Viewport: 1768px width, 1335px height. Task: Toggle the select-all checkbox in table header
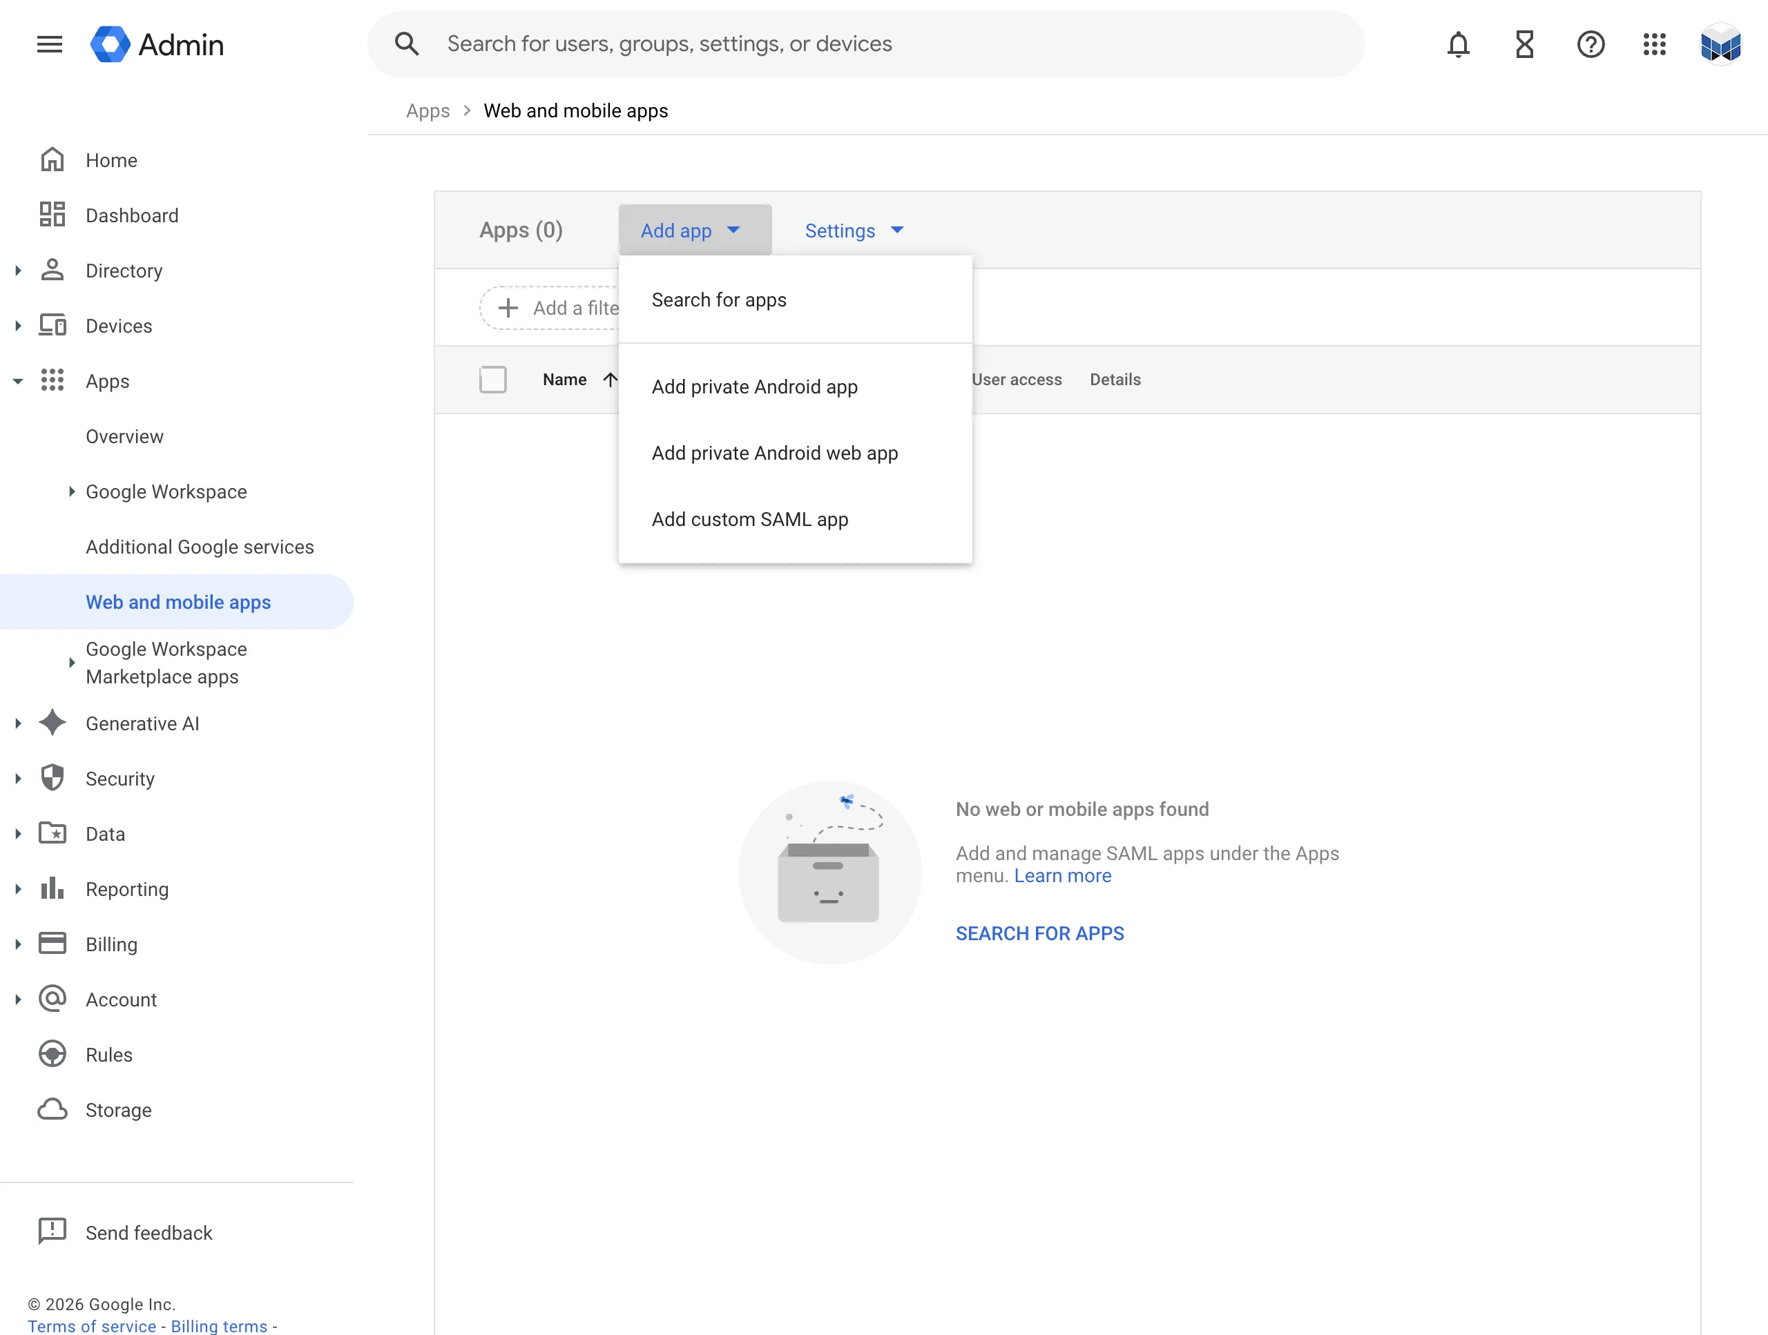pos(493,380)
